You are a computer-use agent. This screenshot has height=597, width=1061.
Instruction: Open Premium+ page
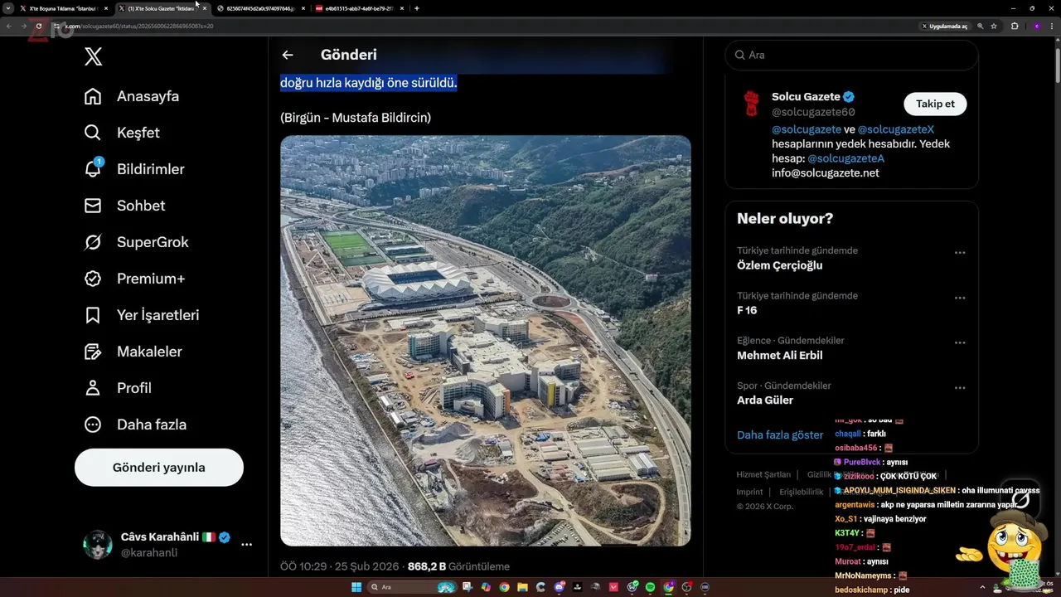point(134,279)
